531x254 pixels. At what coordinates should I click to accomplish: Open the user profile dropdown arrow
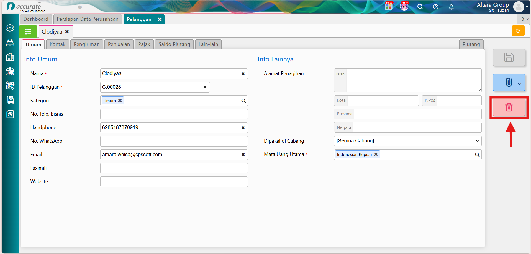click(527, 7)
